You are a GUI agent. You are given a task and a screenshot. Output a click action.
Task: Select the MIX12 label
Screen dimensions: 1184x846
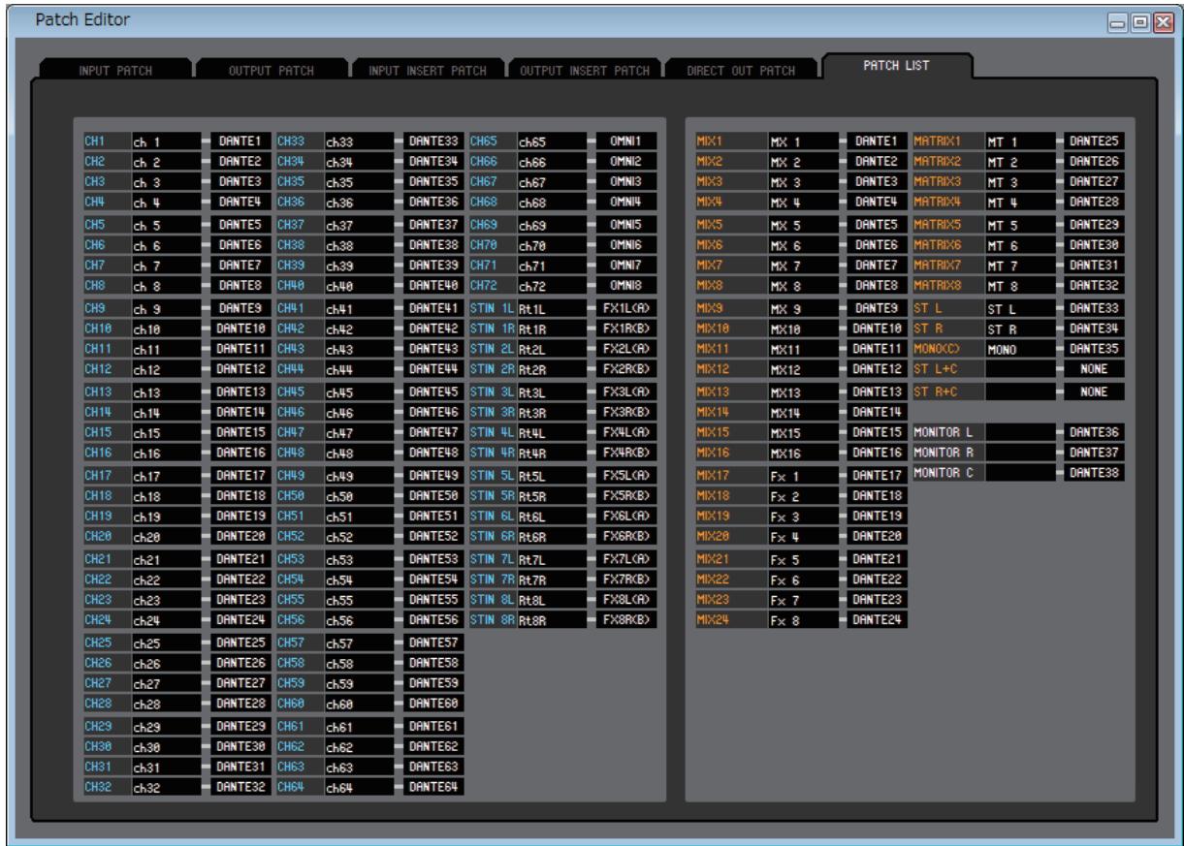[x=730, y=368]
